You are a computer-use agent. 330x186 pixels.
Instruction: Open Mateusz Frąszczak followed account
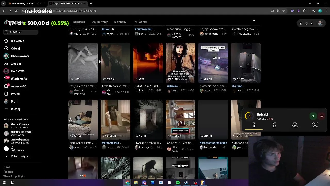pos(18,133)
